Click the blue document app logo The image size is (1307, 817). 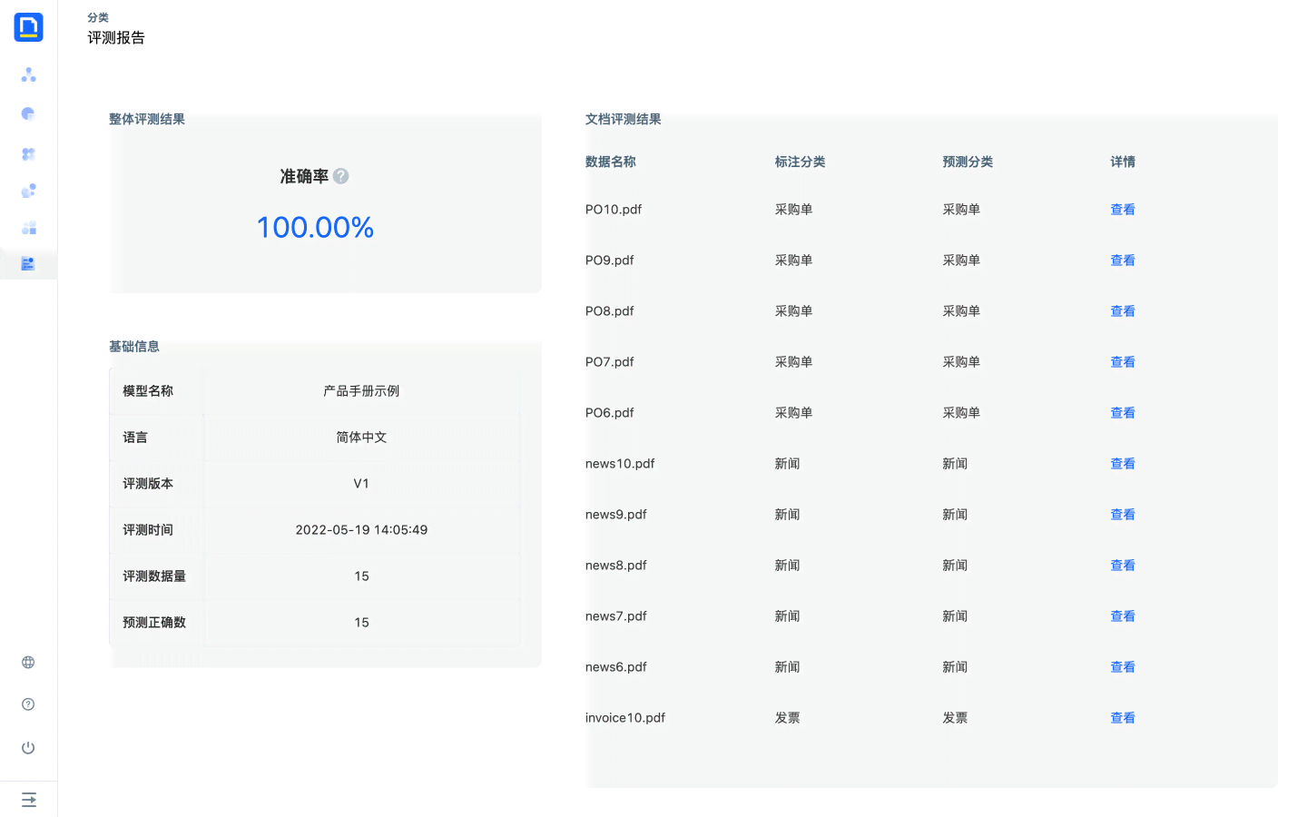tap(28, 27)
